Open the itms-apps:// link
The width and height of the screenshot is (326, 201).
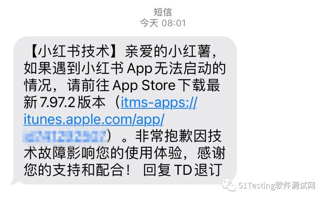(159, 103)
